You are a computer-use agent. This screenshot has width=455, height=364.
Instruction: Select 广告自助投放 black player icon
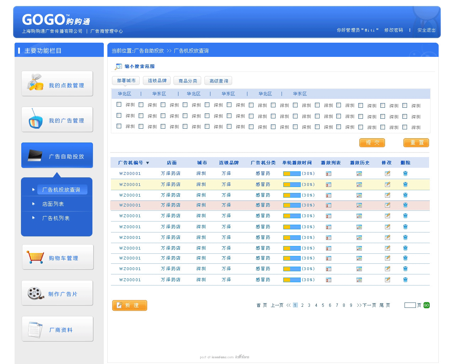pos(35,155)
